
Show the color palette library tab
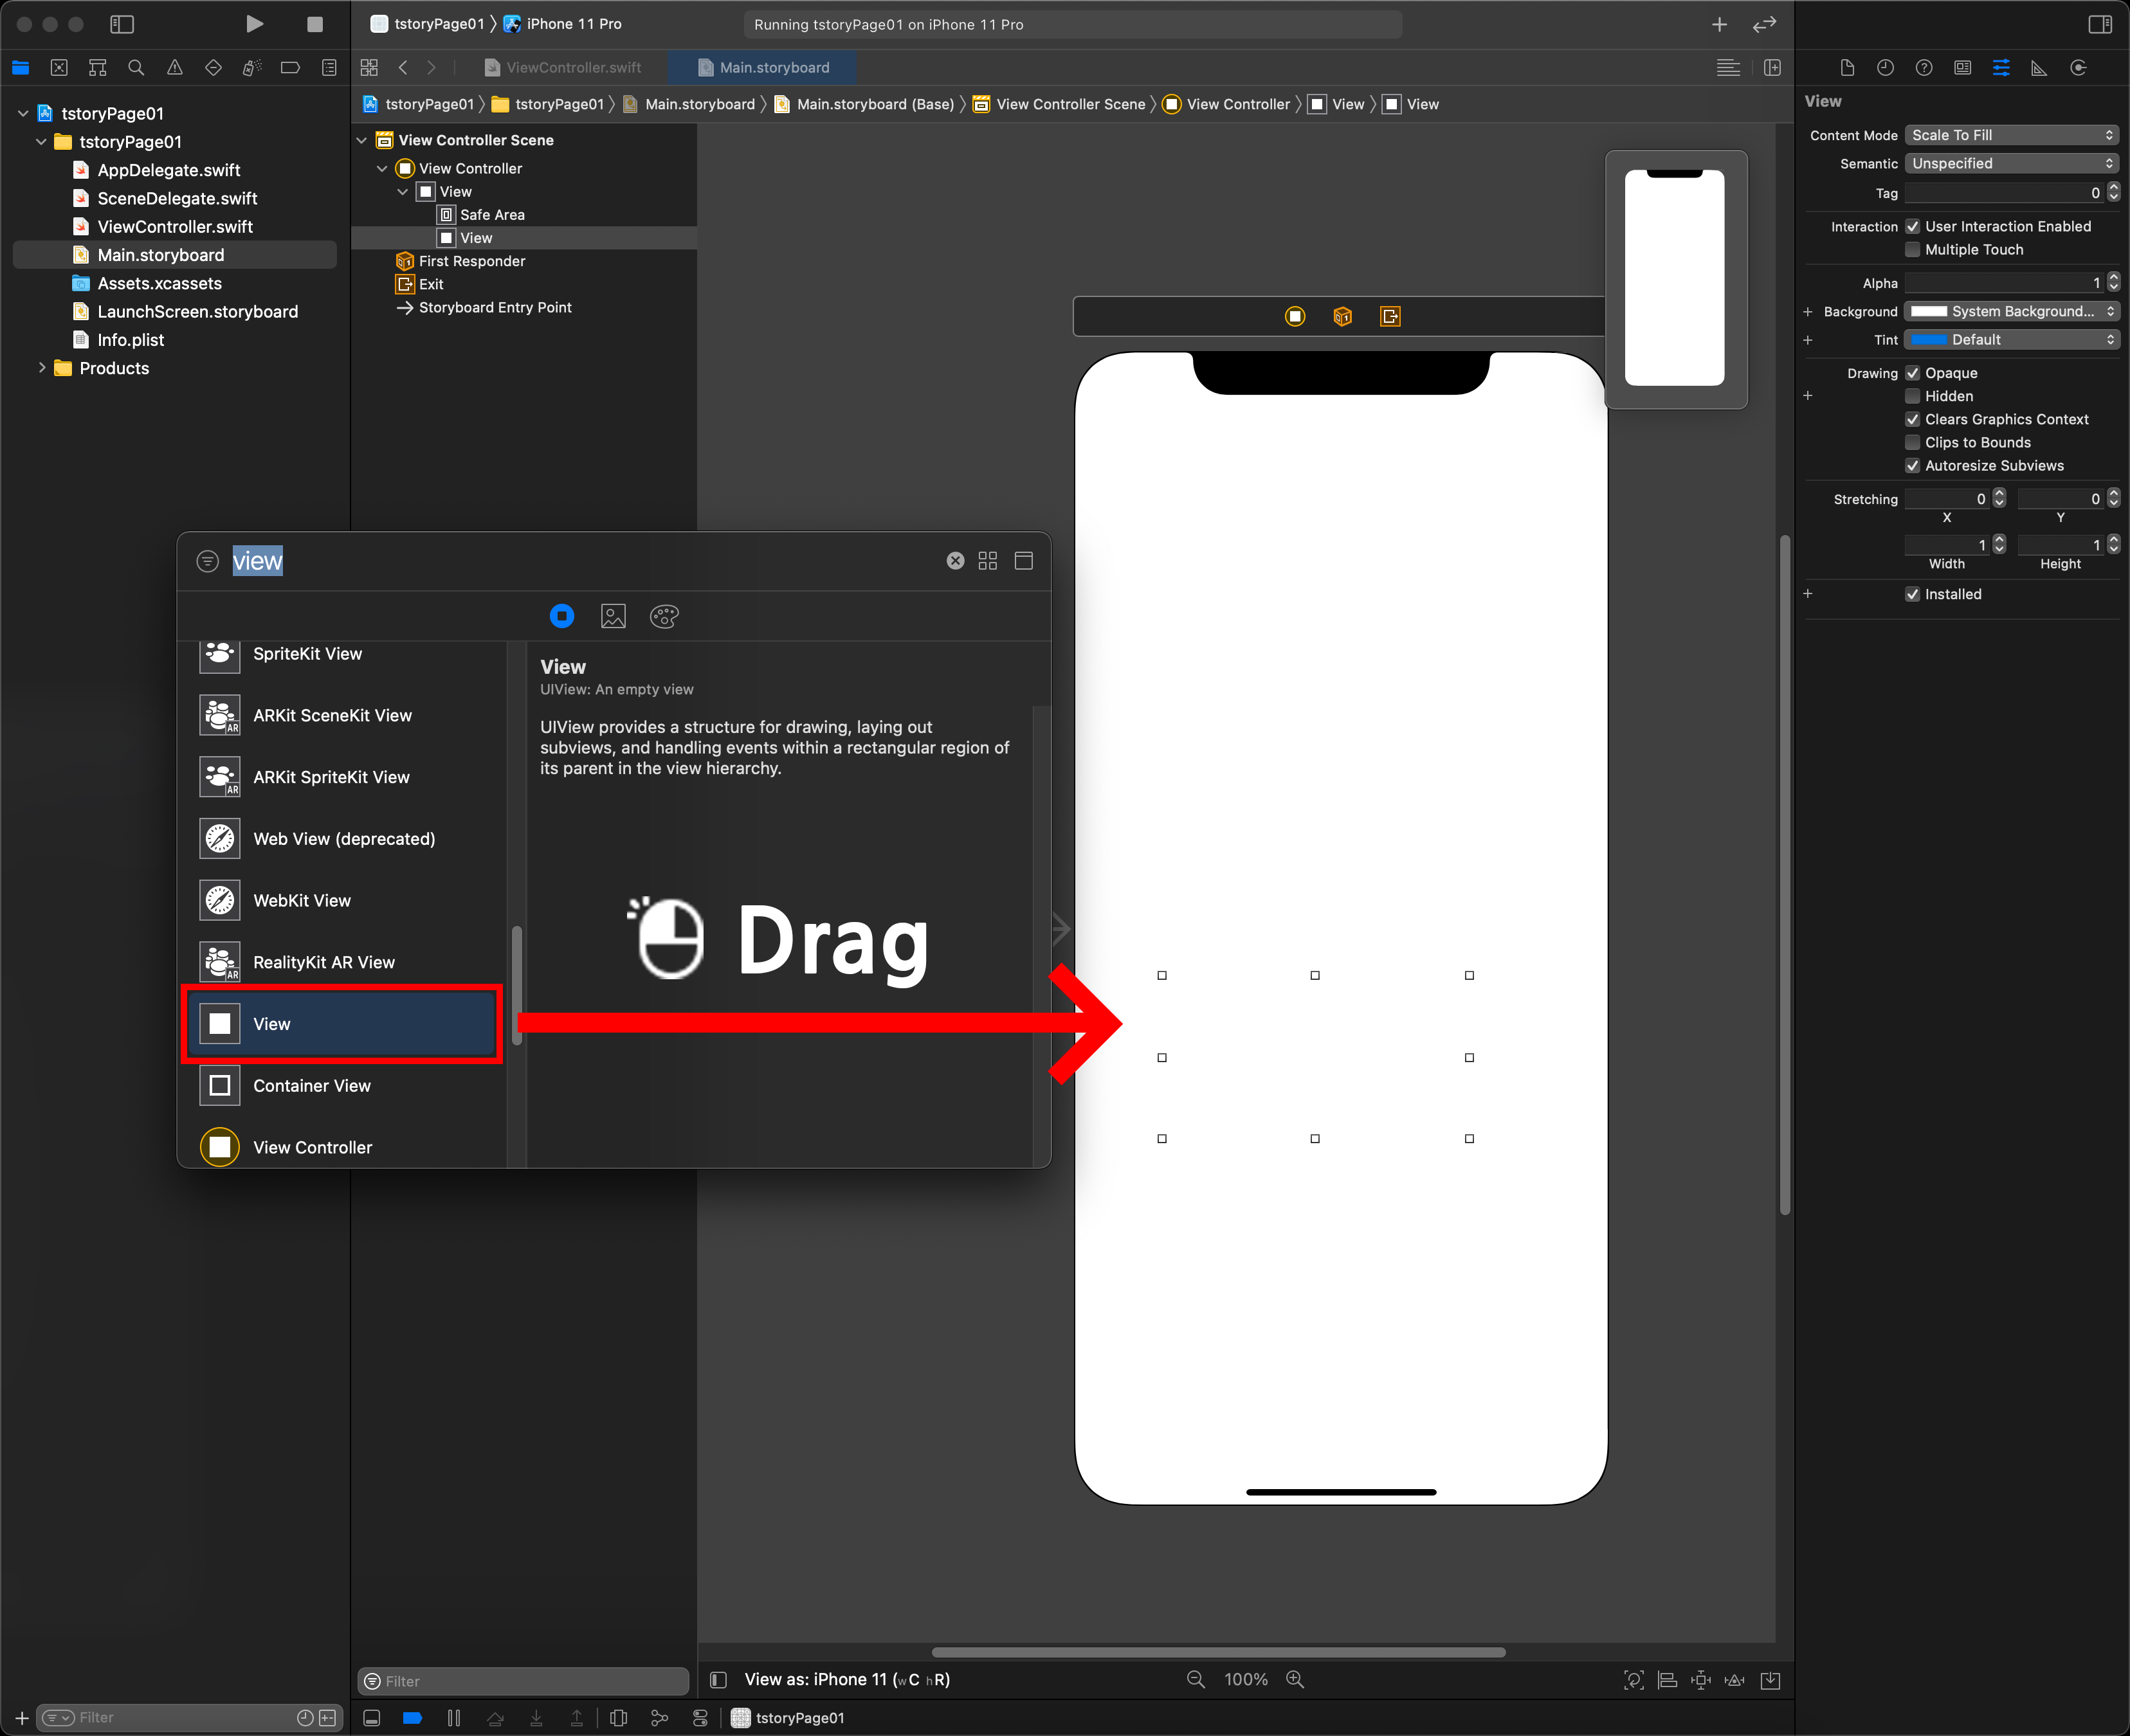pos(664,616)
